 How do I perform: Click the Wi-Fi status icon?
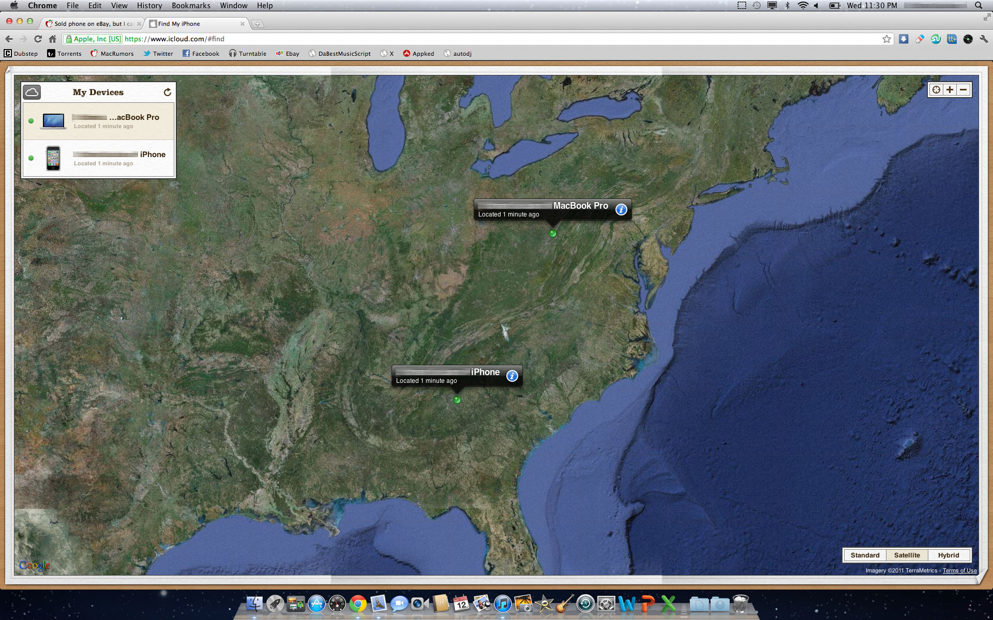(803, 6)
